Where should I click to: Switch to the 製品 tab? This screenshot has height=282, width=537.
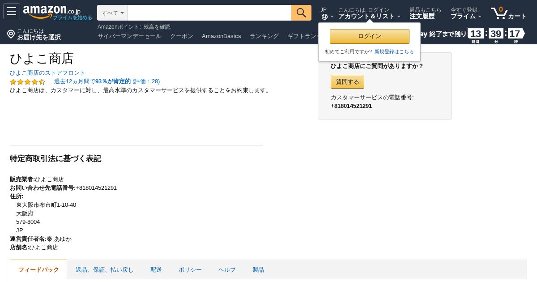point(258,269)
